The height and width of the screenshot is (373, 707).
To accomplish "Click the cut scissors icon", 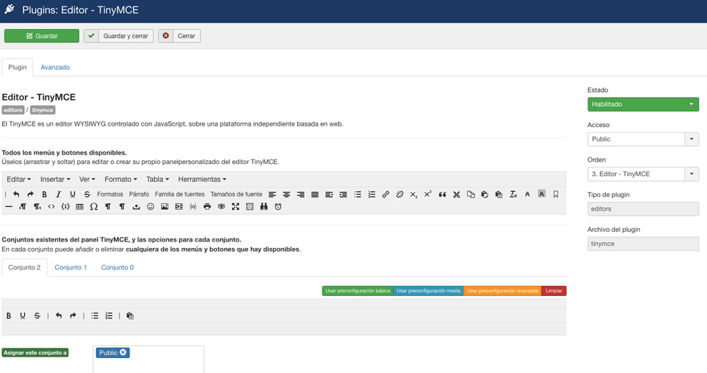I will coord(456,194).
